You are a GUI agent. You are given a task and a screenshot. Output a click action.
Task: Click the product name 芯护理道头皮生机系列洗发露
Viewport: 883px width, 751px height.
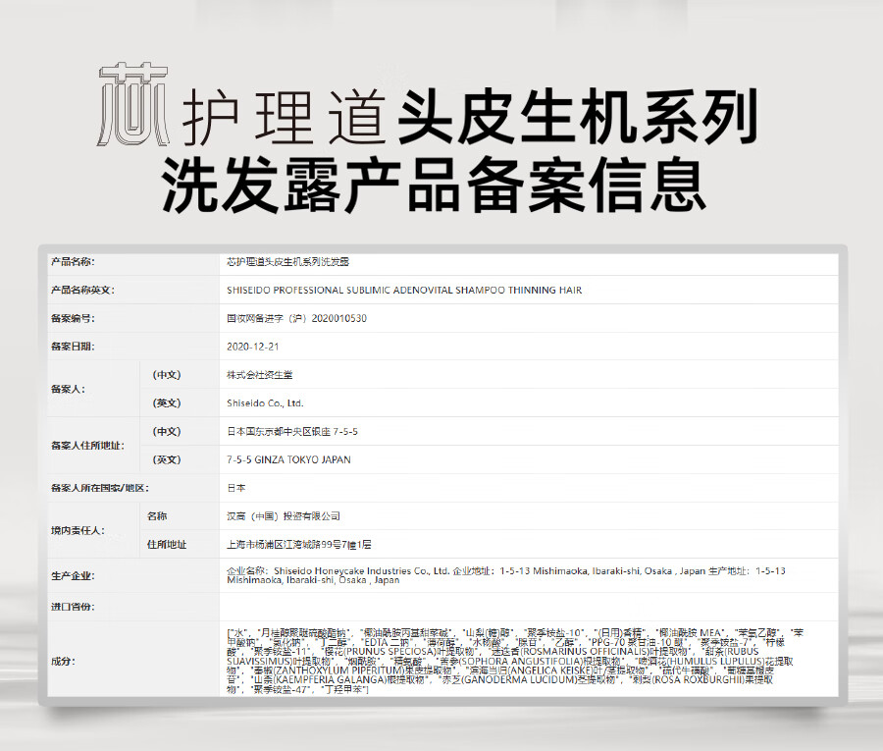287,262
